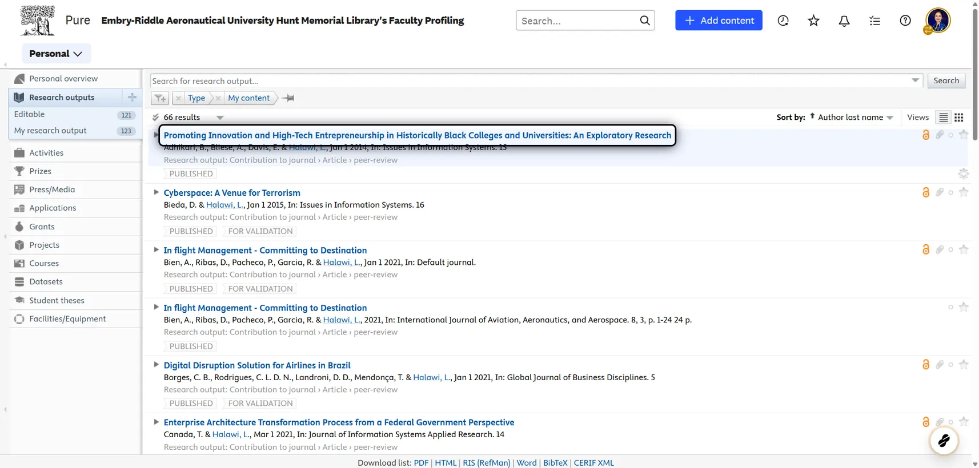The image size is (979, 468).
Task: Open the help question mark icon
Action: (905, 21)
